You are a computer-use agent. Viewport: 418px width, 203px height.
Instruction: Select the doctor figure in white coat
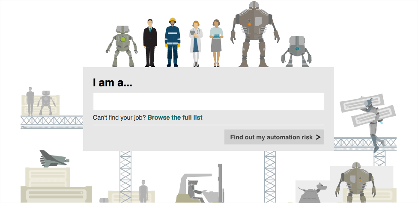pos(196,44)
